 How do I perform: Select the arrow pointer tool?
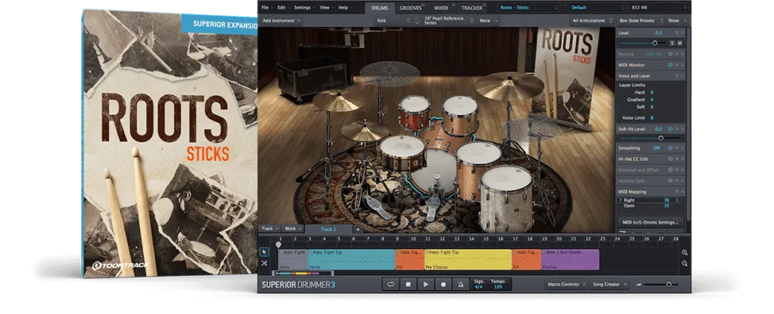click(264, 252)
